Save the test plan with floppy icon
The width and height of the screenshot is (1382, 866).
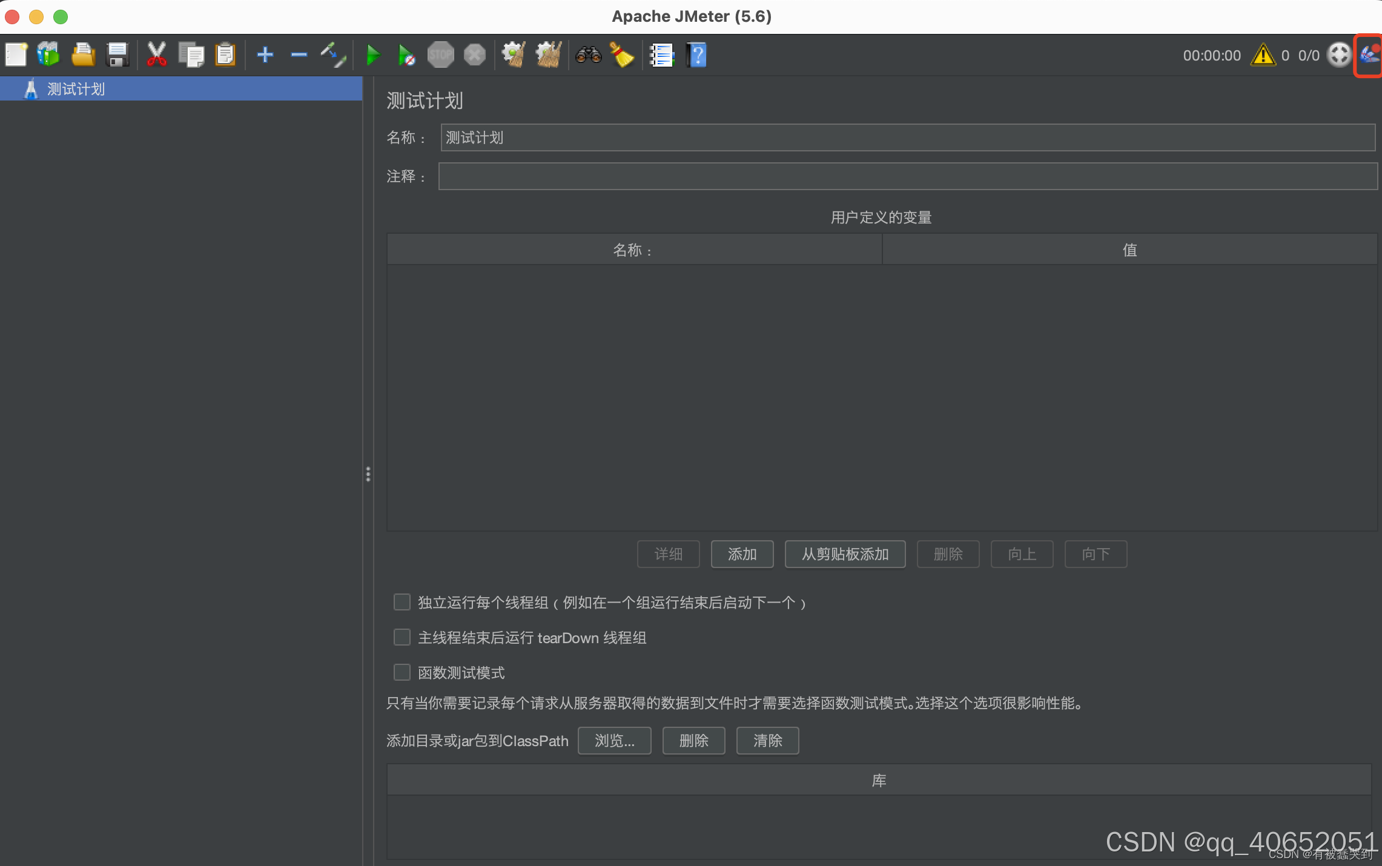click(117, 55)
